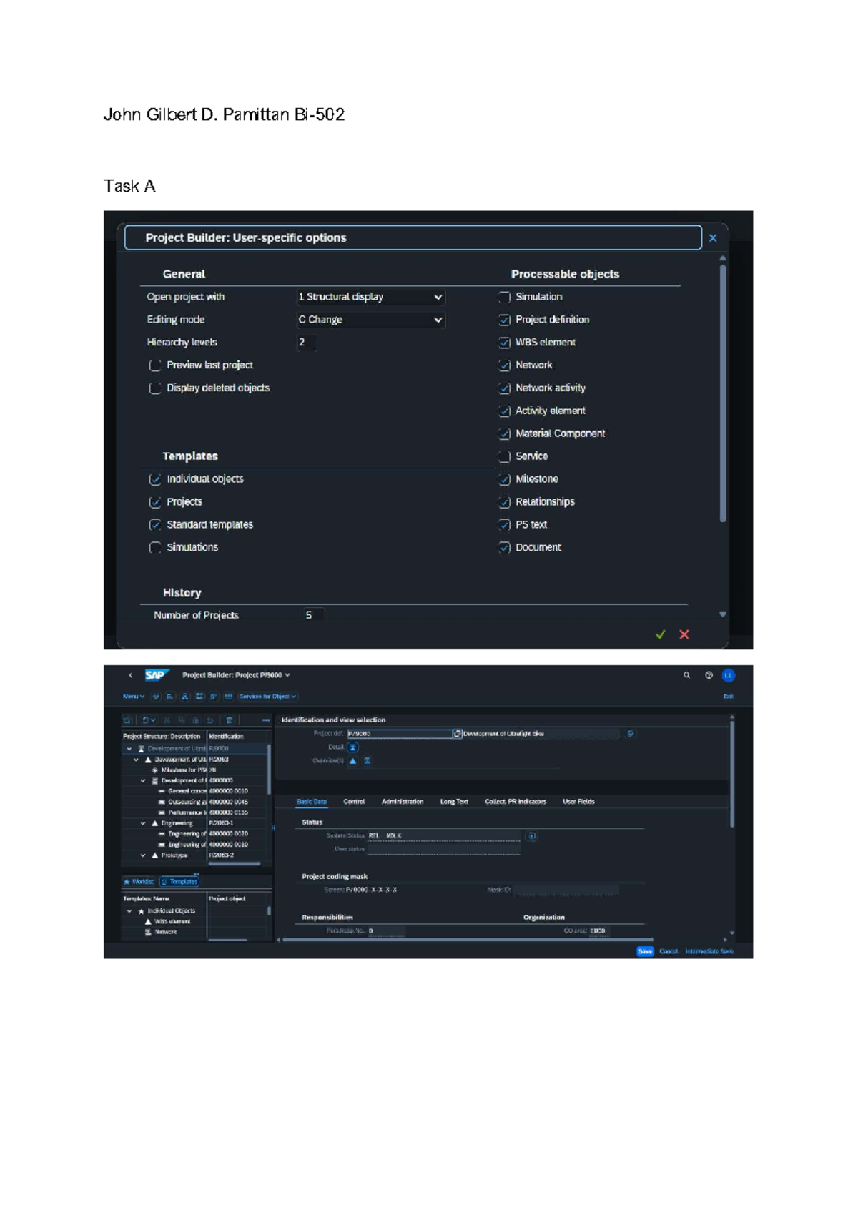The height and width of the screenshot is (1213, 858).
Task: Click the SAP logo in Project Builder
Action: pyautogui.click(x=157, y=675)
